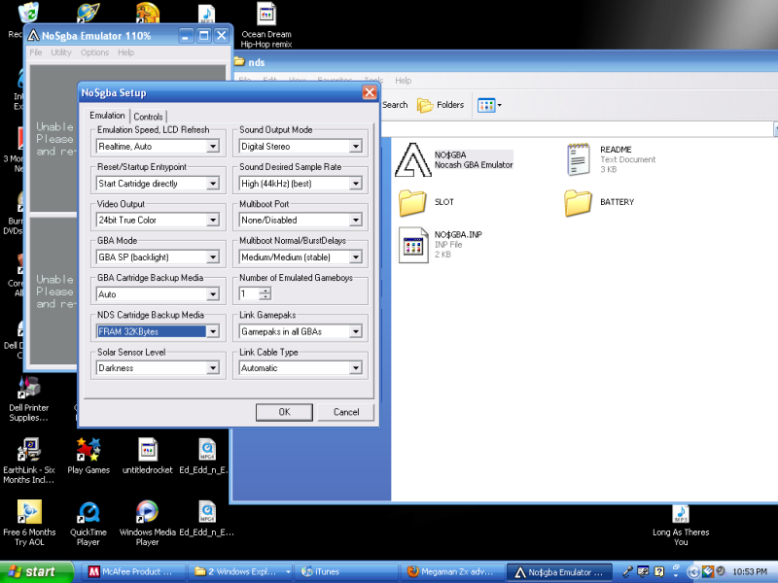The height and width of the screenshot is (583, 778).
Task: Maximize the NoSgba Emulator window
Action: (204, 35)
